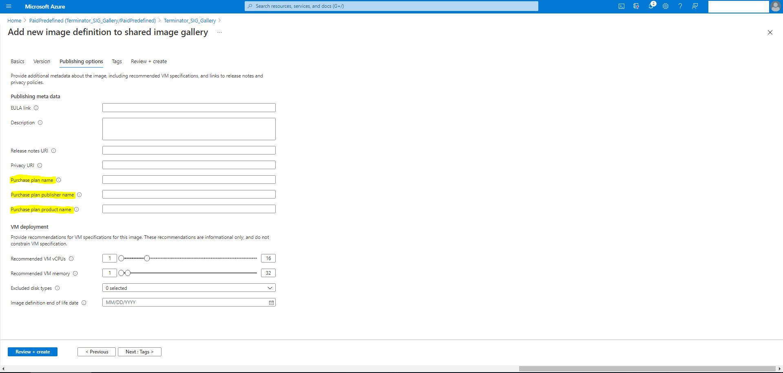
Task: Click the Next : Tags button
Action: (139, 351)
